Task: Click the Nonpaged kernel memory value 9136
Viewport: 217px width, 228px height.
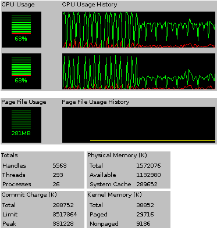Action: (143, 224)
